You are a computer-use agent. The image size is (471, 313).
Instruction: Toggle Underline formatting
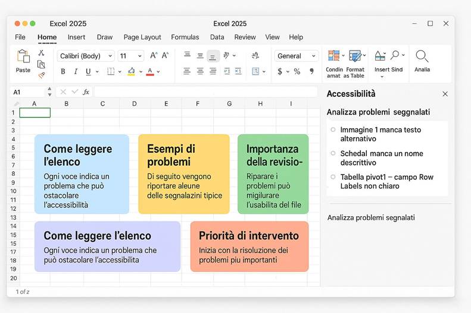coord(88,71)
